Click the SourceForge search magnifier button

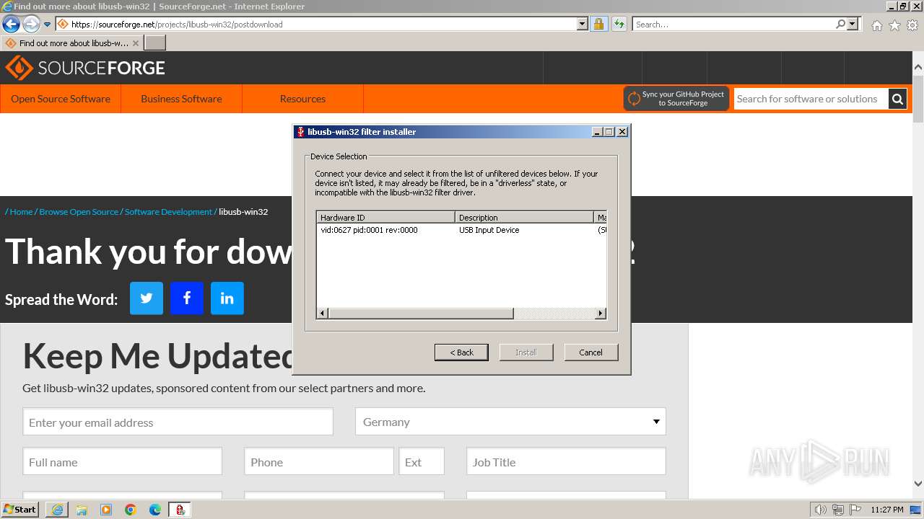coord(897,99)
